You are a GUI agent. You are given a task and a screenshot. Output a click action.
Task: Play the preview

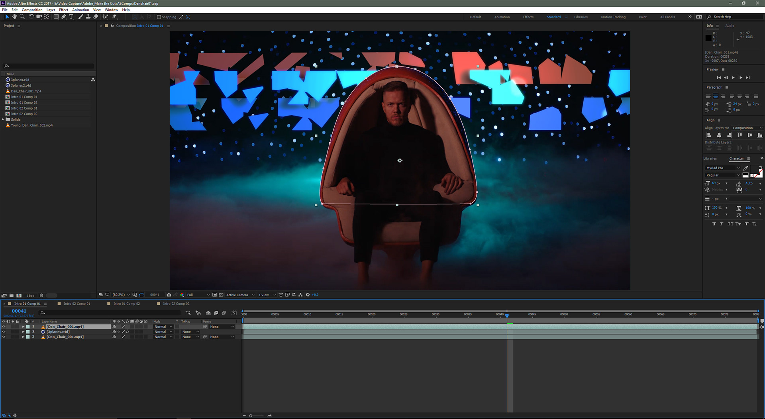(733, 78)
